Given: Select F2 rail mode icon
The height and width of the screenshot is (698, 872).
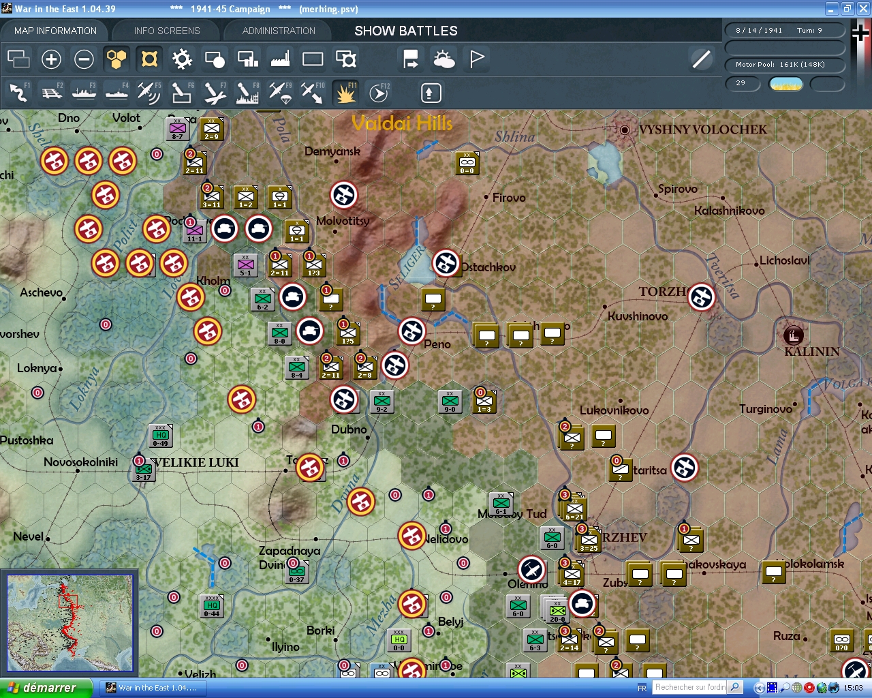Looking at the screenshot, I should pos(51,93).
